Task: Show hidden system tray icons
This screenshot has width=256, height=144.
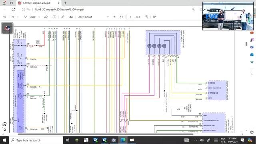Action: pyautogui.click(x=196, y=140)
